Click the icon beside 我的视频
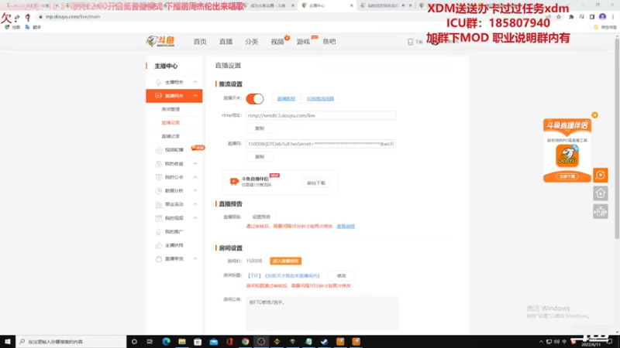The image size is (620, 348). (159, 218)
